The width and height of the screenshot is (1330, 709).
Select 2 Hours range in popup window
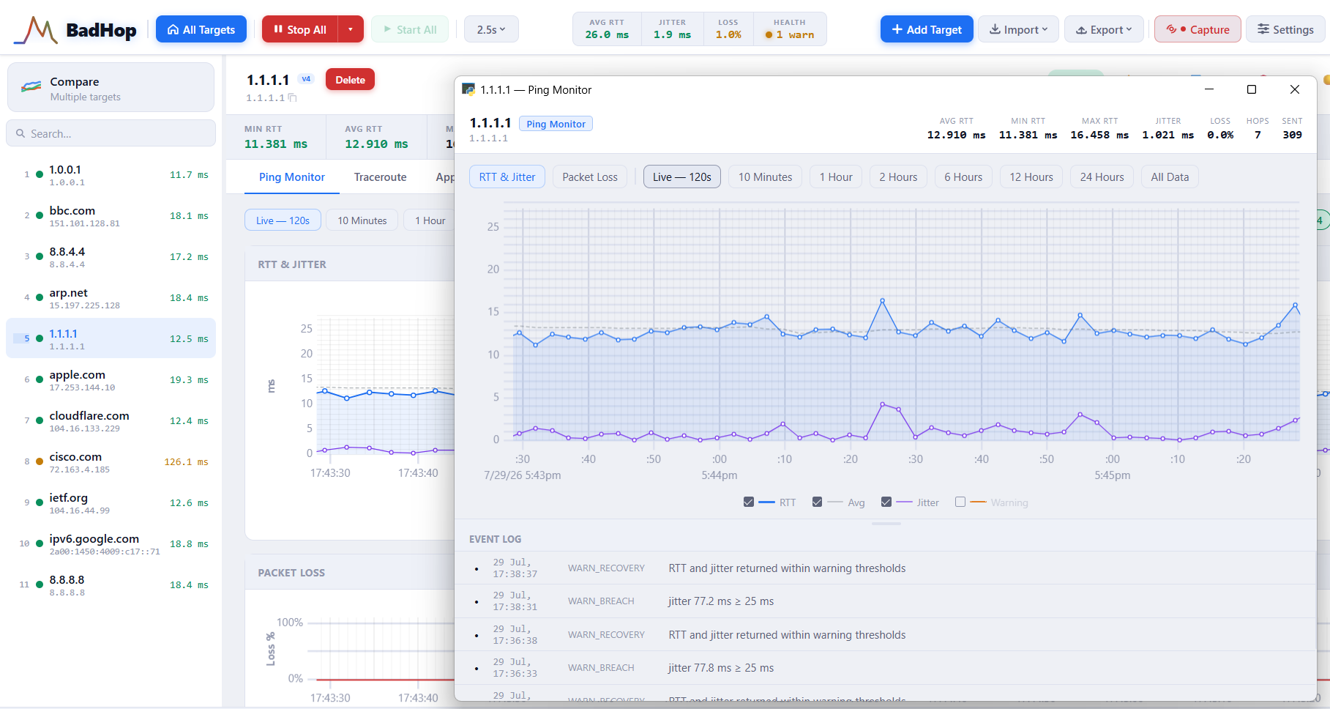(x=898, y=177)
